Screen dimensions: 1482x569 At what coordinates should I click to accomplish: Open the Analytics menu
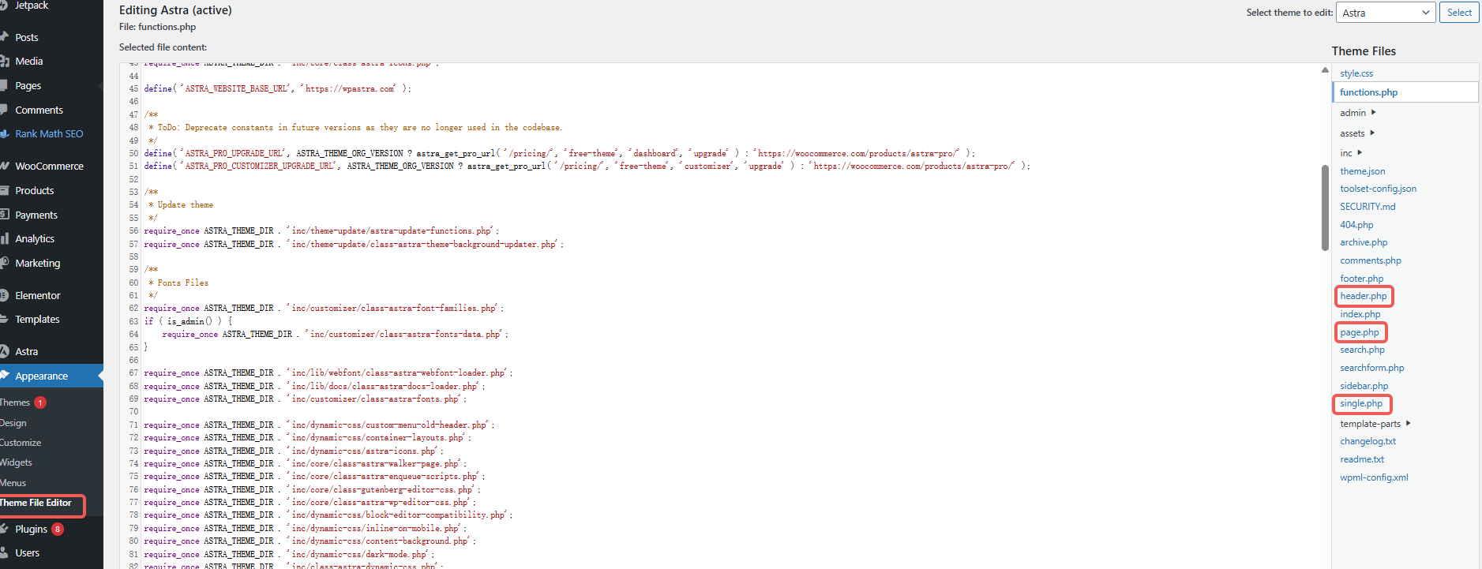35,238
